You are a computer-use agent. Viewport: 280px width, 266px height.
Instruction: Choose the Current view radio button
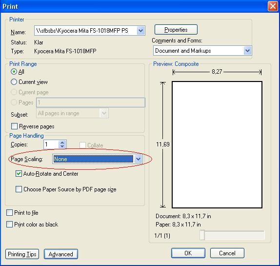tap(14, 82)
